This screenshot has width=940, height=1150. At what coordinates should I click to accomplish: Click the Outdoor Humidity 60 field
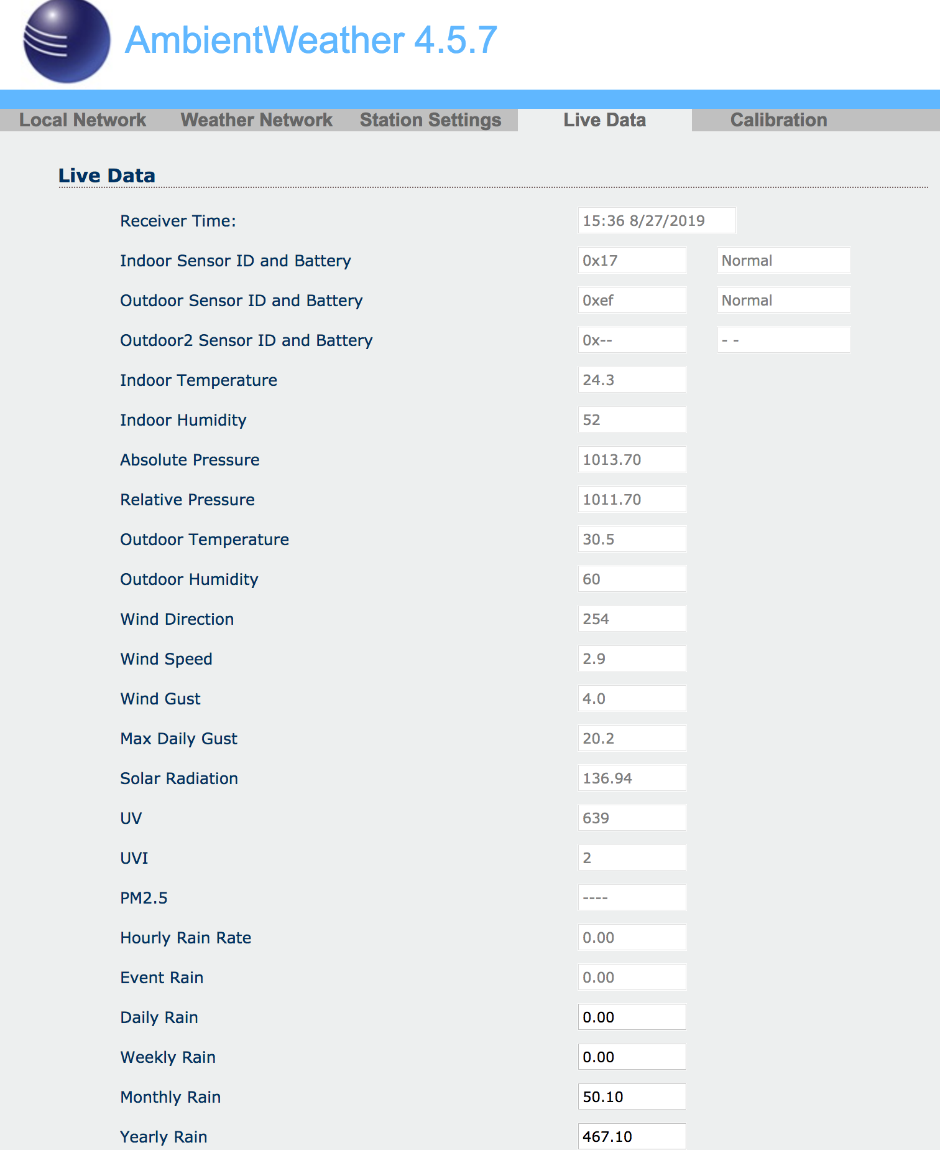[x=632, y=579]
